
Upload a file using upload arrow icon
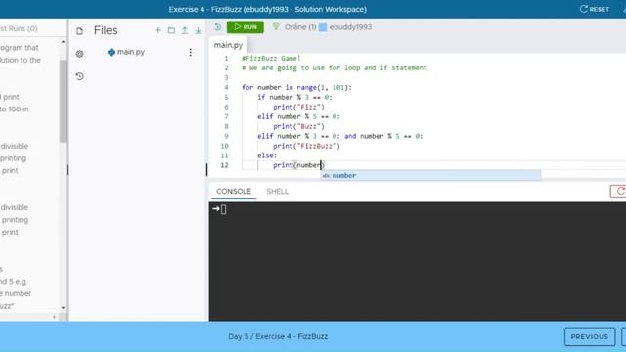click(x=185, y=30)
